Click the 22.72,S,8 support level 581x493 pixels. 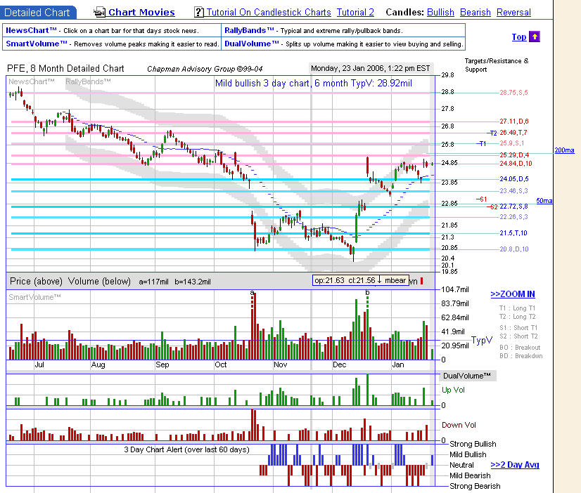point(513,206)
